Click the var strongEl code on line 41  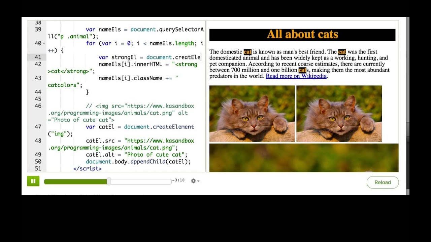150,57
